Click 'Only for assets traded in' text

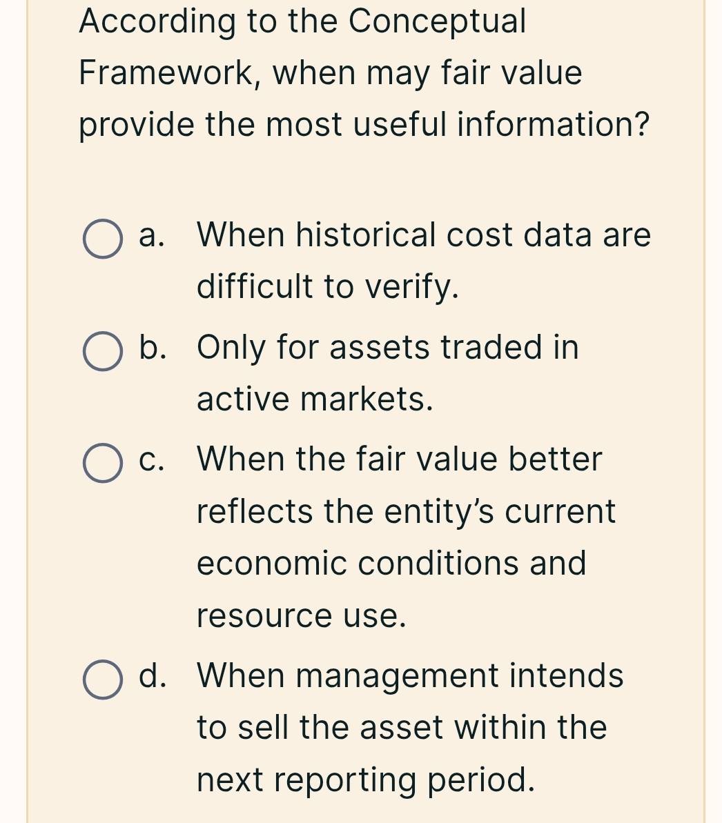[x=388, y=347]
